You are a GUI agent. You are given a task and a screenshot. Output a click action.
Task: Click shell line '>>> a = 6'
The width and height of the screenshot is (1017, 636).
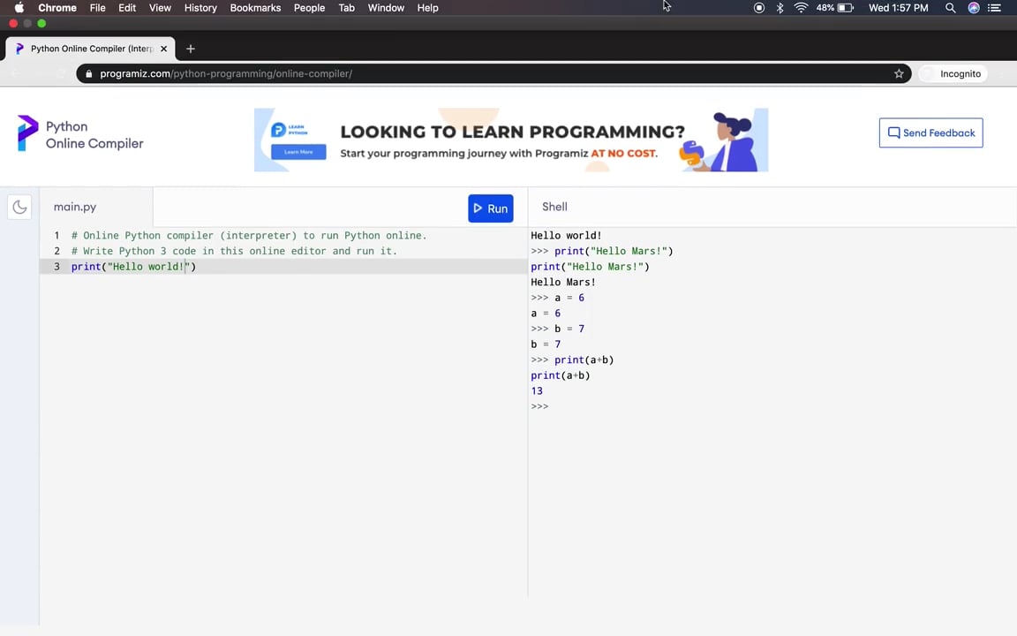tap(558, 298)
